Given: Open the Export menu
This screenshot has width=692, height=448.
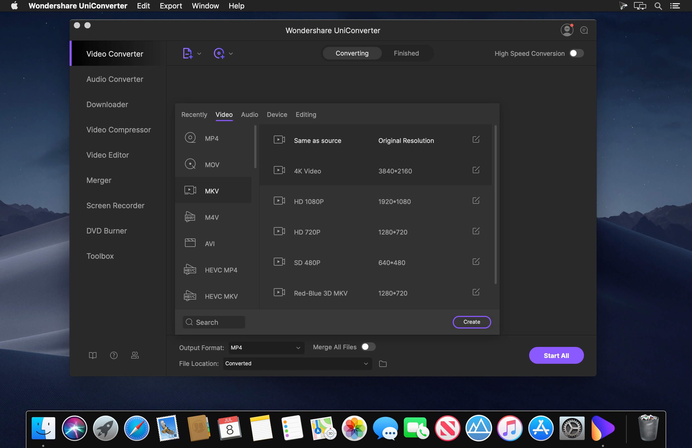Looking at the screenshot, I should pos(171,6).
